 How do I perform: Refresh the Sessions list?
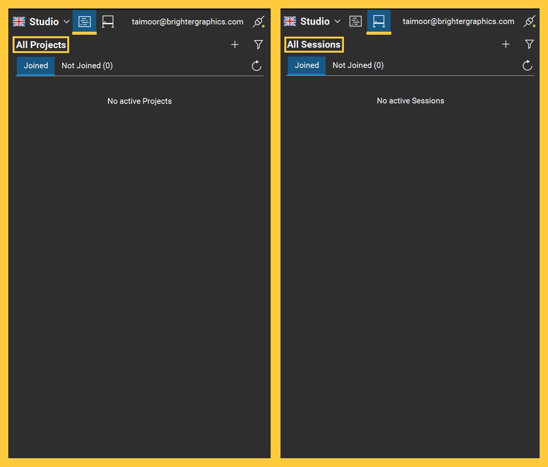point(527,65)
